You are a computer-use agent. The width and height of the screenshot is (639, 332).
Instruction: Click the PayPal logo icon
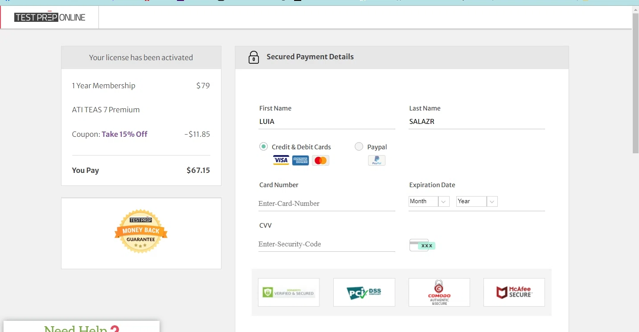point(377,160)
